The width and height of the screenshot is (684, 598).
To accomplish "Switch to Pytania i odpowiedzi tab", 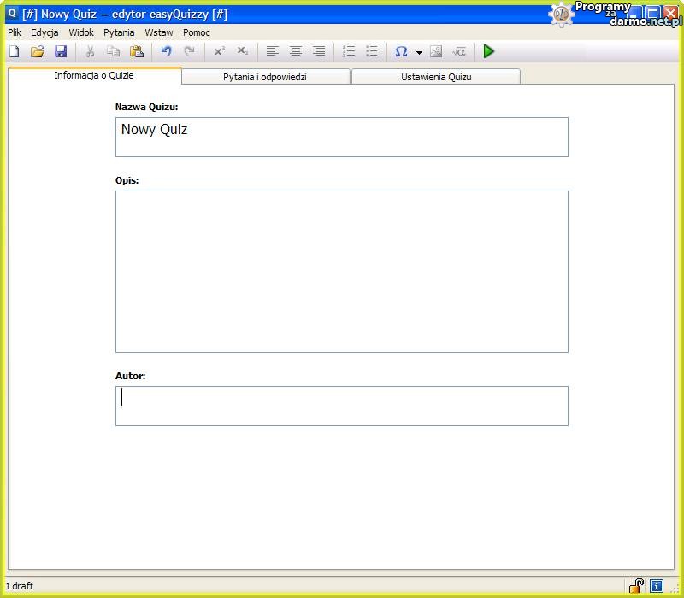I will 265,77.
